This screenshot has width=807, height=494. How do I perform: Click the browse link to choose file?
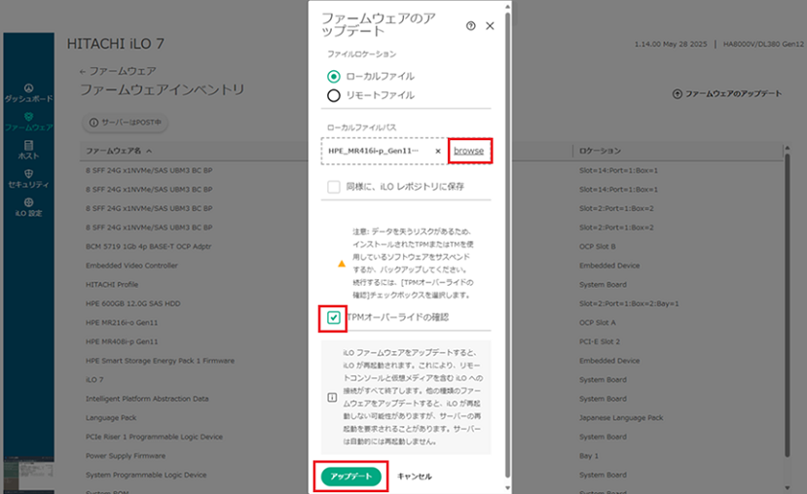469,151
